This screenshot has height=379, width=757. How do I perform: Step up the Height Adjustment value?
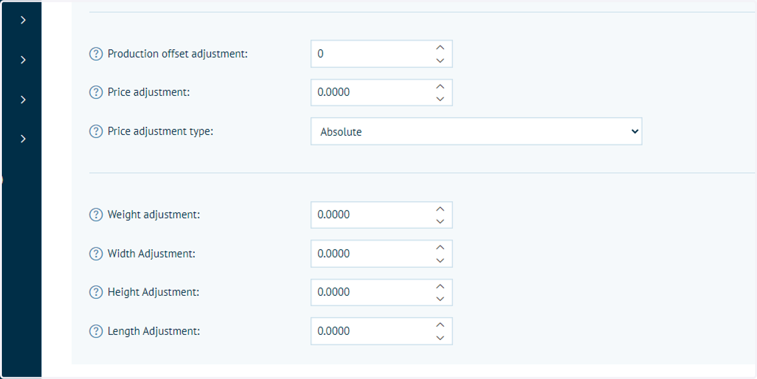coord(440,286)
